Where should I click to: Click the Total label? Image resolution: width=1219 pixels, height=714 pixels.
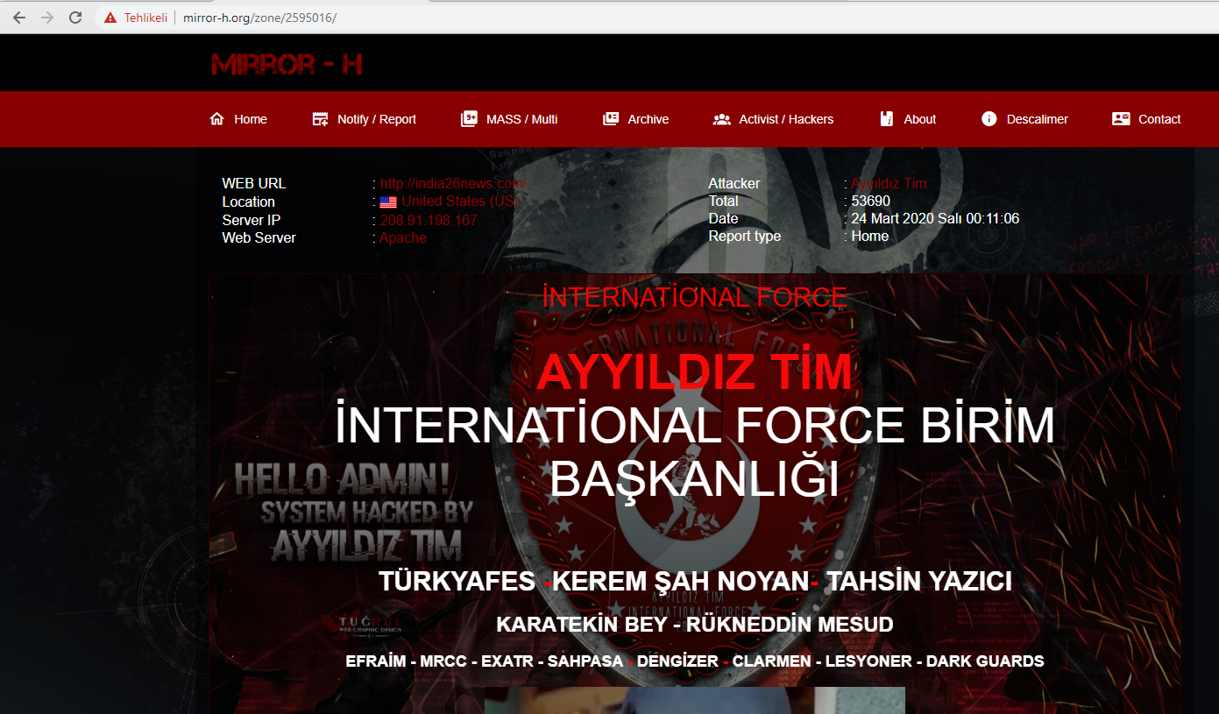point(724,201)
